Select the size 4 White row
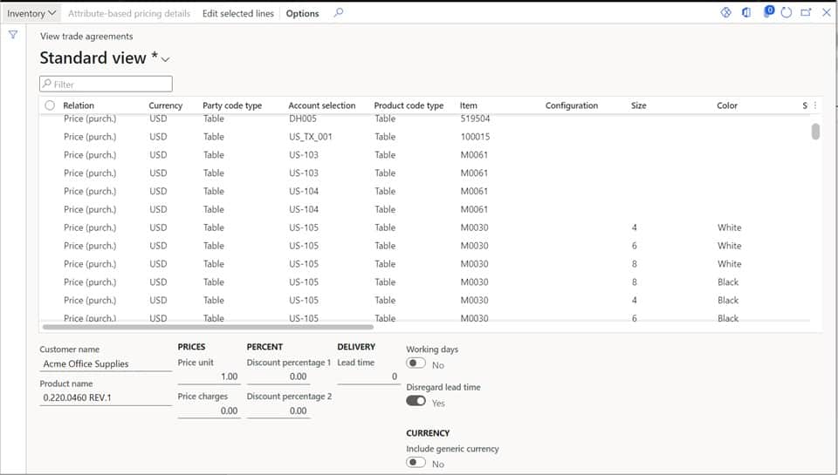Screen dimensions: 838x475 (x=425, y=227)
